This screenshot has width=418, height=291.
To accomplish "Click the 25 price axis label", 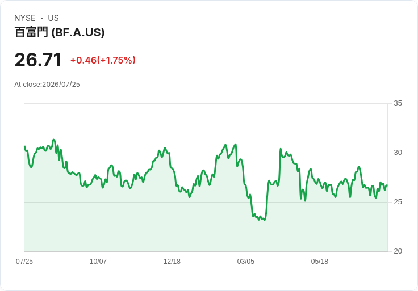I will tap(398, 202).
